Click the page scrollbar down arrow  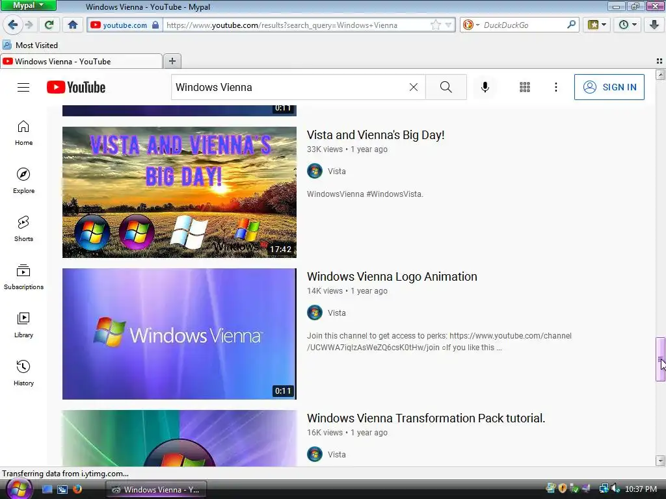(660, 461)
